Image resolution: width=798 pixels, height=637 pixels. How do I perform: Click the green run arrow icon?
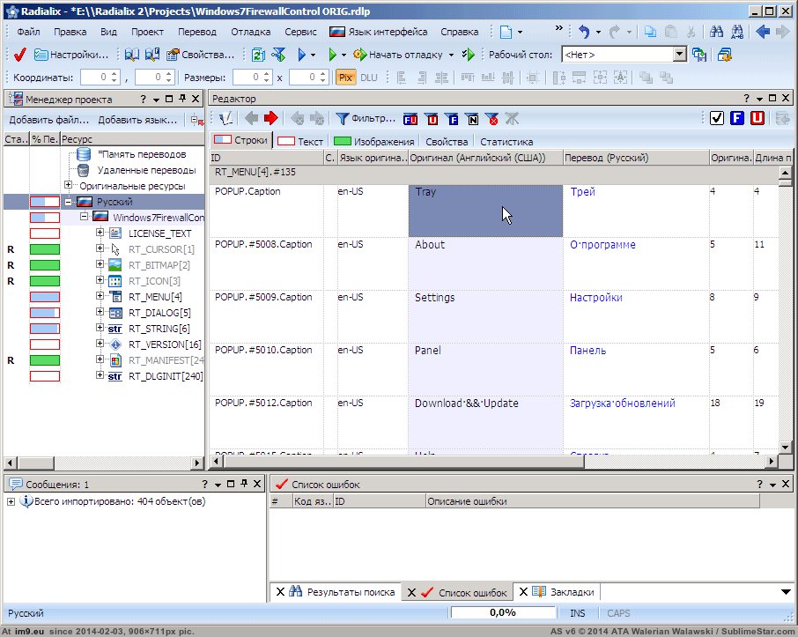332,55
